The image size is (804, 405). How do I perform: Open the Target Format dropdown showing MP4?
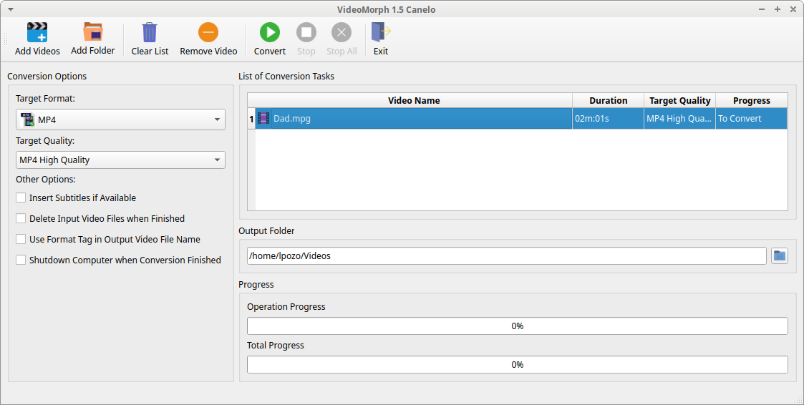[x=120, y=119]
